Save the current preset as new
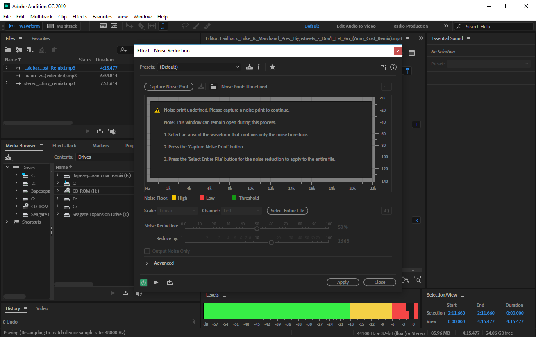Image resolution: width=536 pixels, height=337 pixels. 249,67
